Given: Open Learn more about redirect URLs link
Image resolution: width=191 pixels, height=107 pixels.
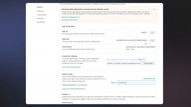Looking at the screenshot, I should (x=74, y=89).
